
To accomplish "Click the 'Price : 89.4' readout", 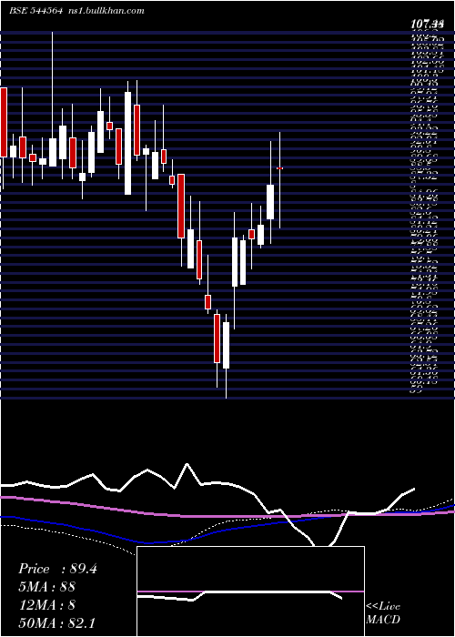I will click(x=57, y=569).
